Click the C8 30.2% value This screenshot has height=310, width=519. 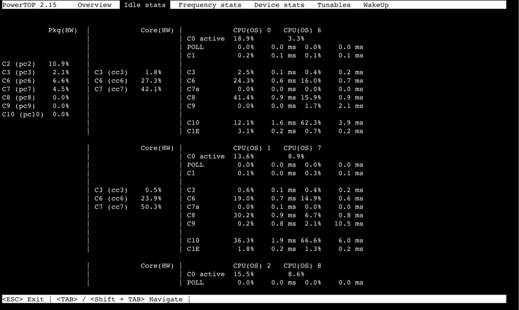point(243,215)
